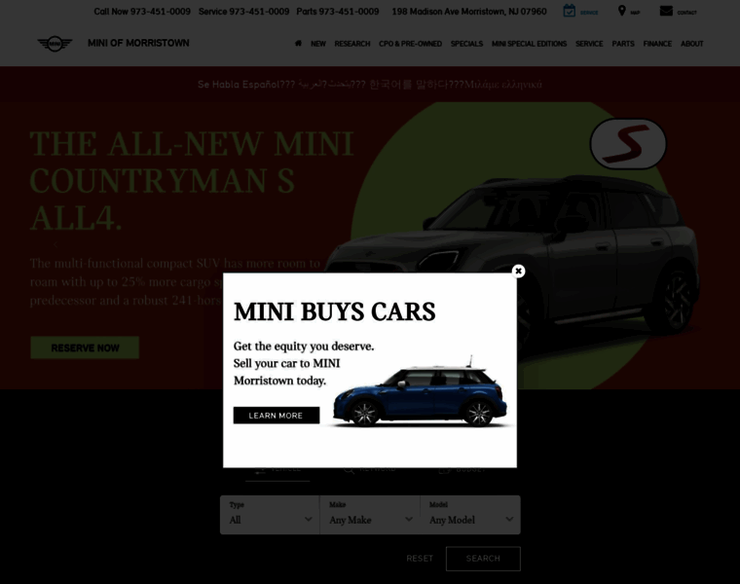Open the RESEARCH menu item

(x=352, y=44)
